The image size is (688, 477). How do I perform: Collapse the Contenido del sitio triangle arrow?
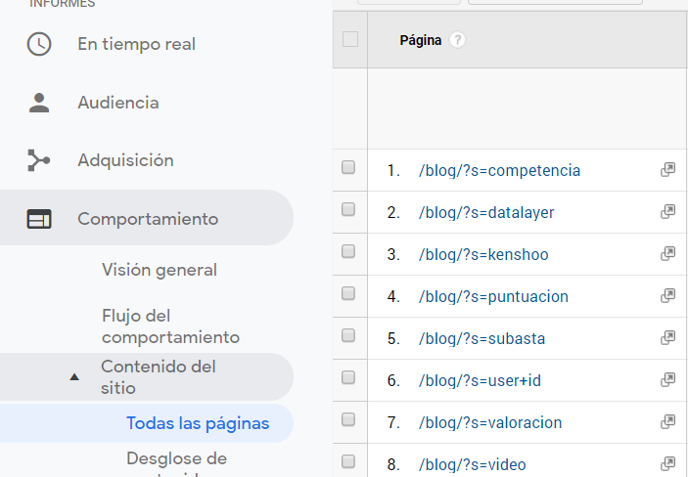coord(74,377)
